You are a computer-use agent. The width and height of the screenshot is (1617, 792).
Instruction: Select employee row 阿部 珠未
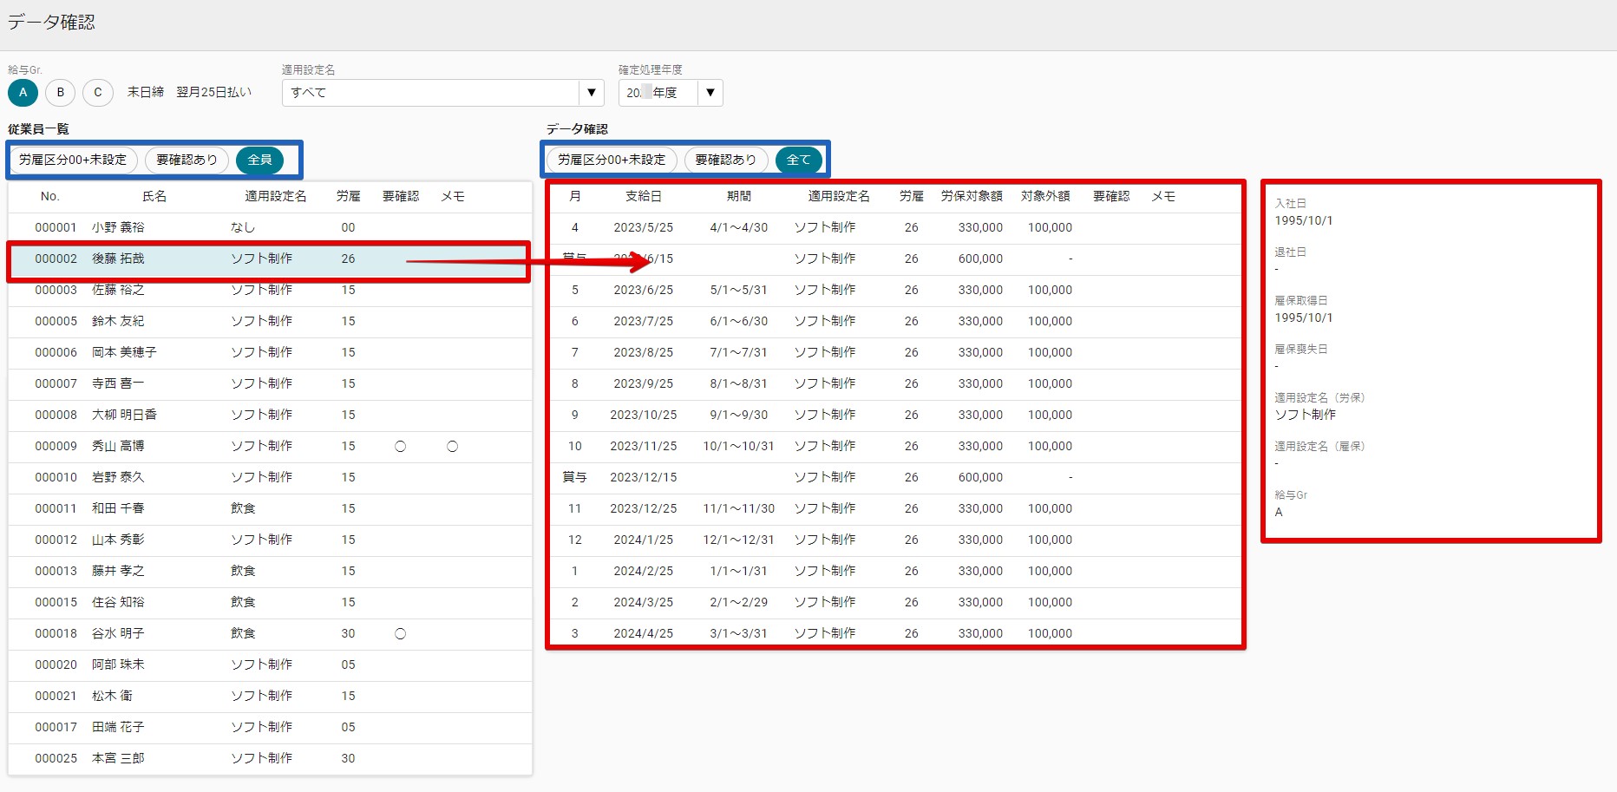click(x=270, y=664)
